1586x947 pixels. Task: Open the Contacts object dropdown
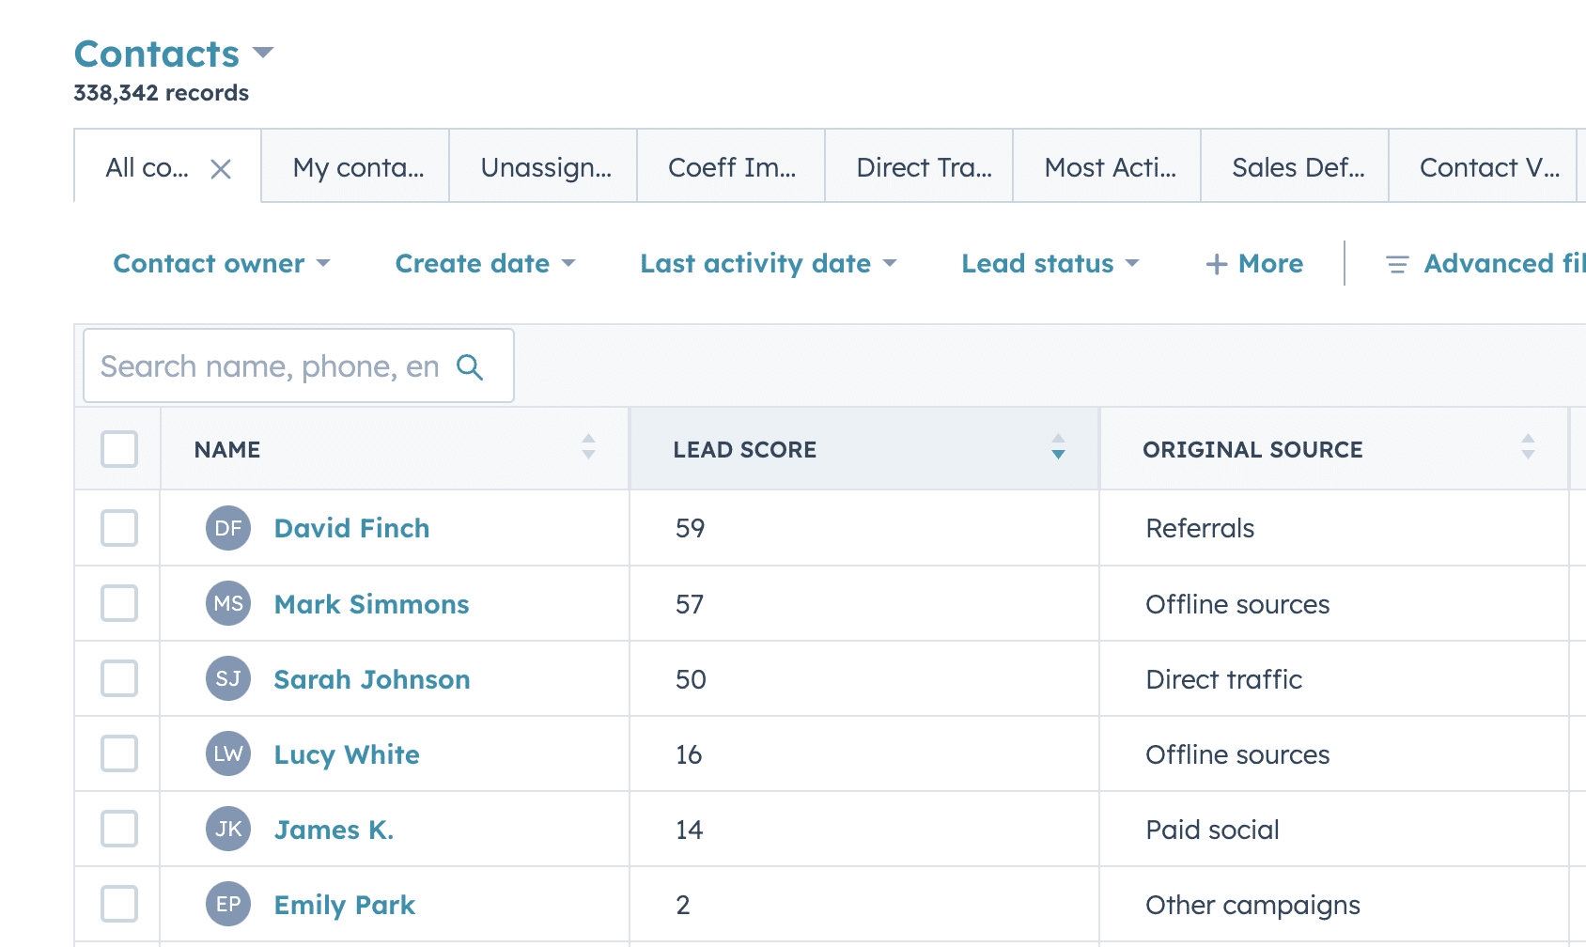tap(174, 54)
